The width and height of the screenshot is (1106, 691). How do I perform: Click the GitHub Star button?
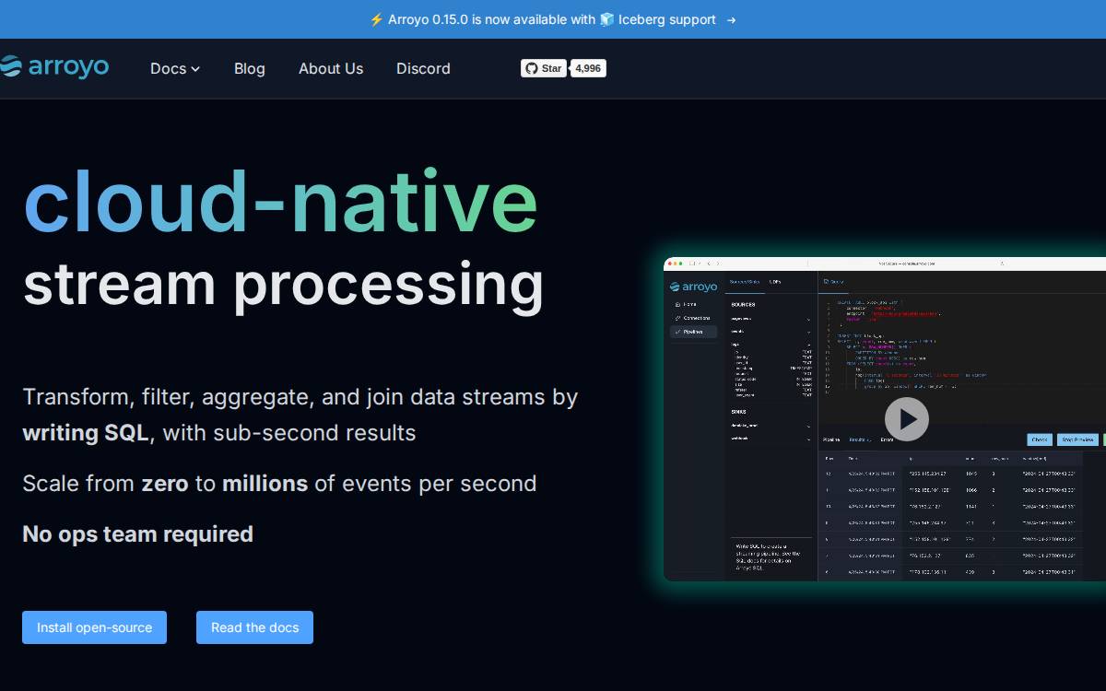[544, 68]
